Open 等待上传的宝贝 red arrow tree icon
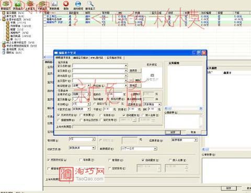 click(x=4, y=46)
